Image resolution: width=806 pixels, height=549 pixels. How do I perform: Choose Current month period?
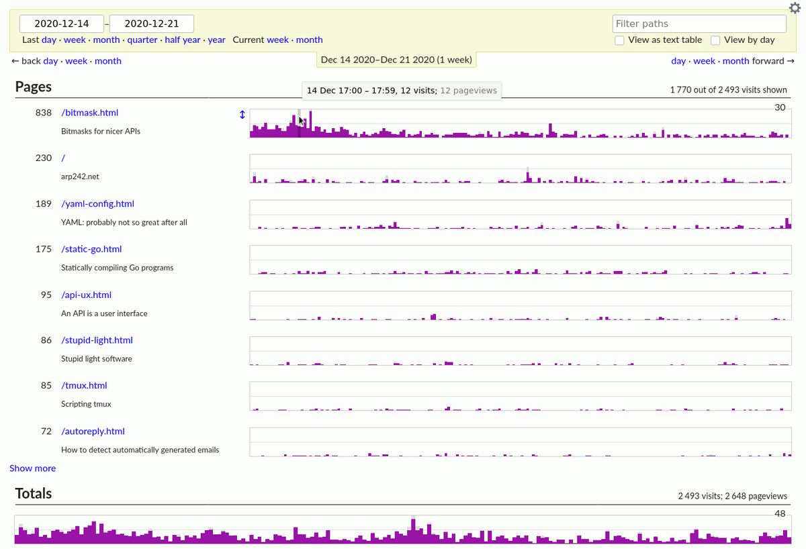[x=309, y=40]
